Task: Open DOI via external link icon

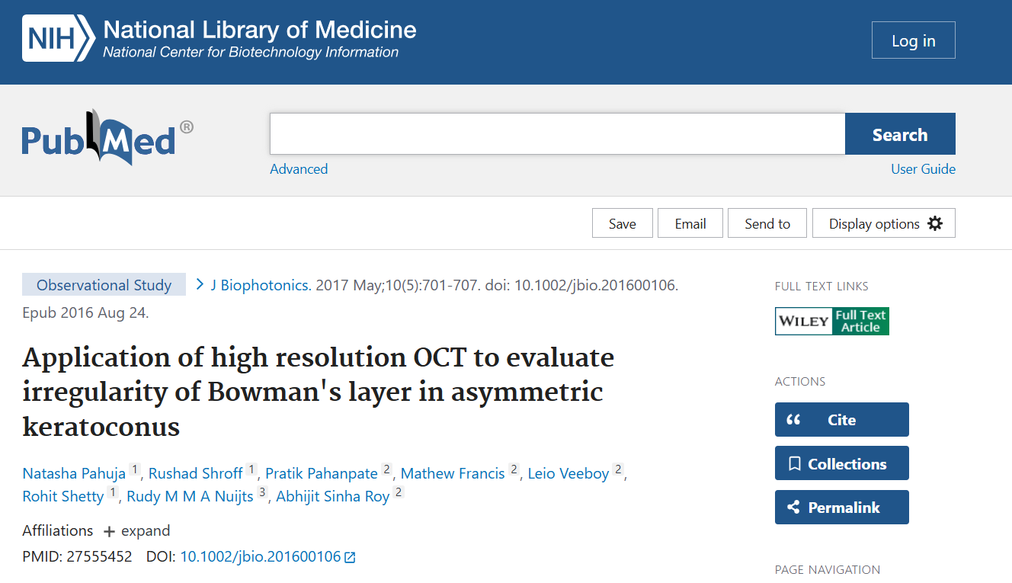Action: 351,556
